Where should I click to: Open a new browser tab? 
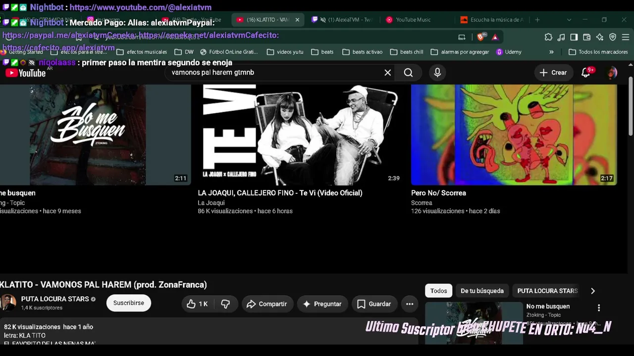click(x=537, y=20)
